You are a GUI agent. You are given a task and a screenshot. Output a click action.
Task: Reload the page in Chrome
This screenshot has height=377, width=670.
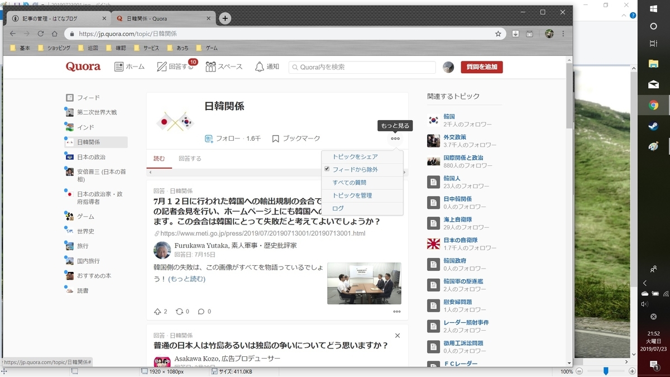click(40, 34)
